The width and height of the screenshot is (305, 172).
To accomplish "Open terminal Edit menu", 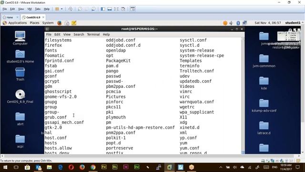I will click(x=57, y=34).
